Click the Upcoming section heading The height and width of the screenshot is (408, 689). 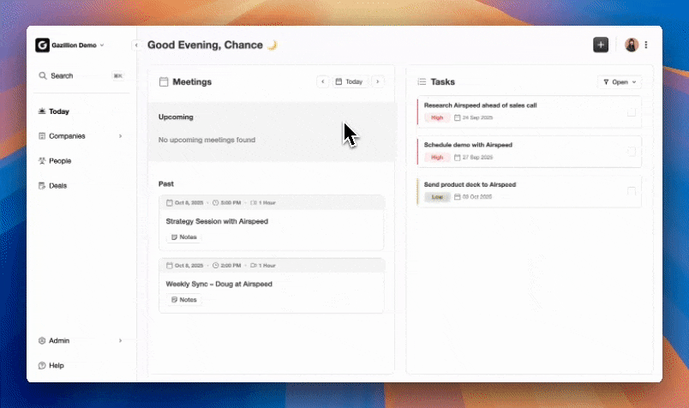[176, 117]
